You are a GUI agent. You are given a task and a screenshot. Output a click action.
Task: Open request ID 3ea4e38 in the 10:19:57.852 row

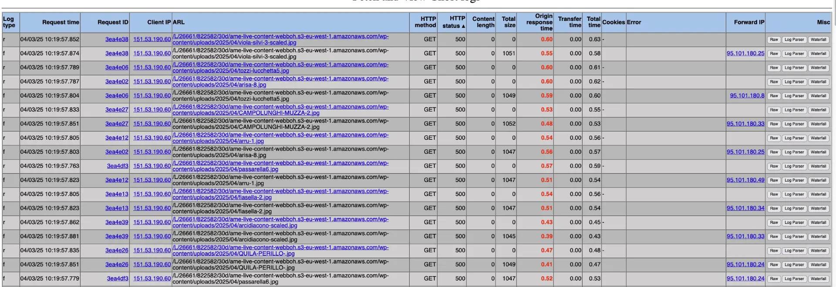[x=117, y=39]
